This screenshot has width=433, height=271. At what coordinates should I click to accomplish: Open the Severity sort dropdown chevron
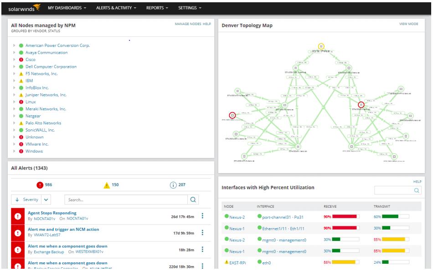click(x=46, y=199)
